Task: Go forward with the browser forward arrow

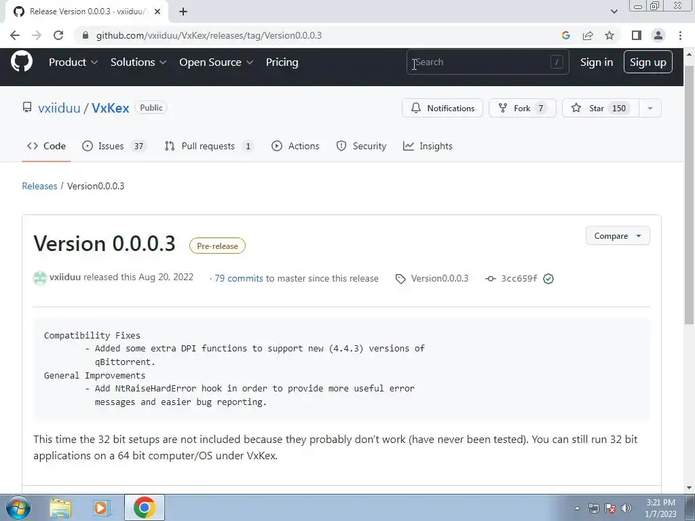Action: [37, 35]
